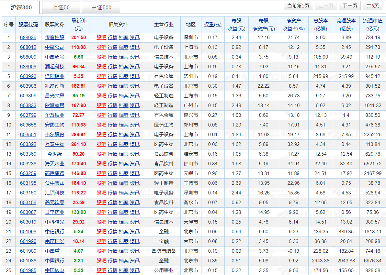This screenshot has height=275, width=386.
Task: Sort by 股票代码 column header
Action: (28, 24)
